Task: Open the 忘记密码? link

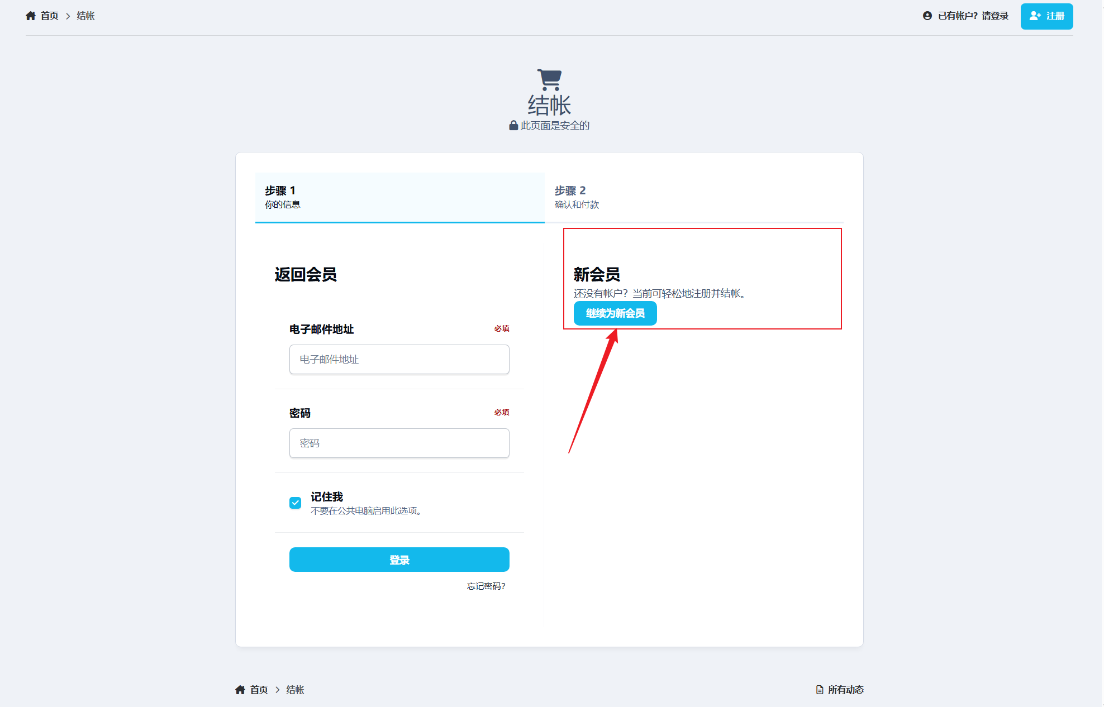Action: click(x=486, y=586)
